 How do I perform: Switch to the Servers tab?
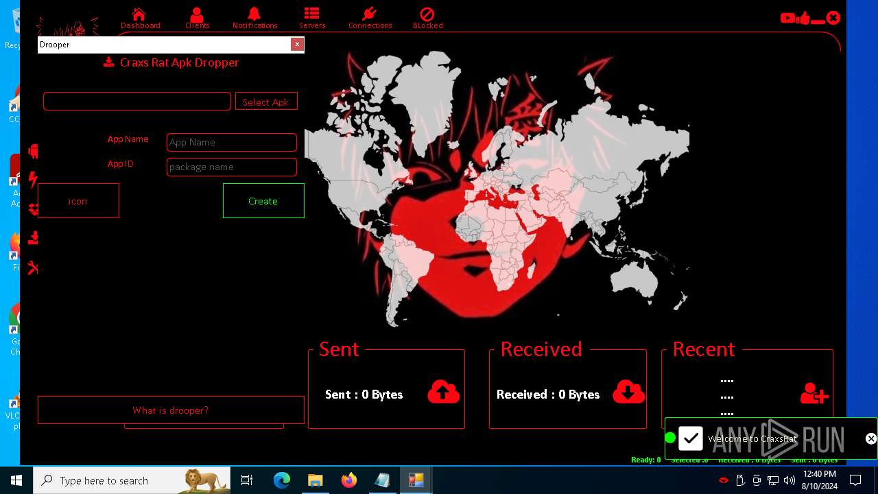312,19
